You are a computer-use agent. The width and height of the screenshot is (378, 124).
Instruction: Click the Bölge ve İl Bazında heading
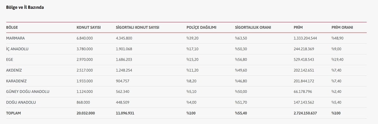point(25,8)
